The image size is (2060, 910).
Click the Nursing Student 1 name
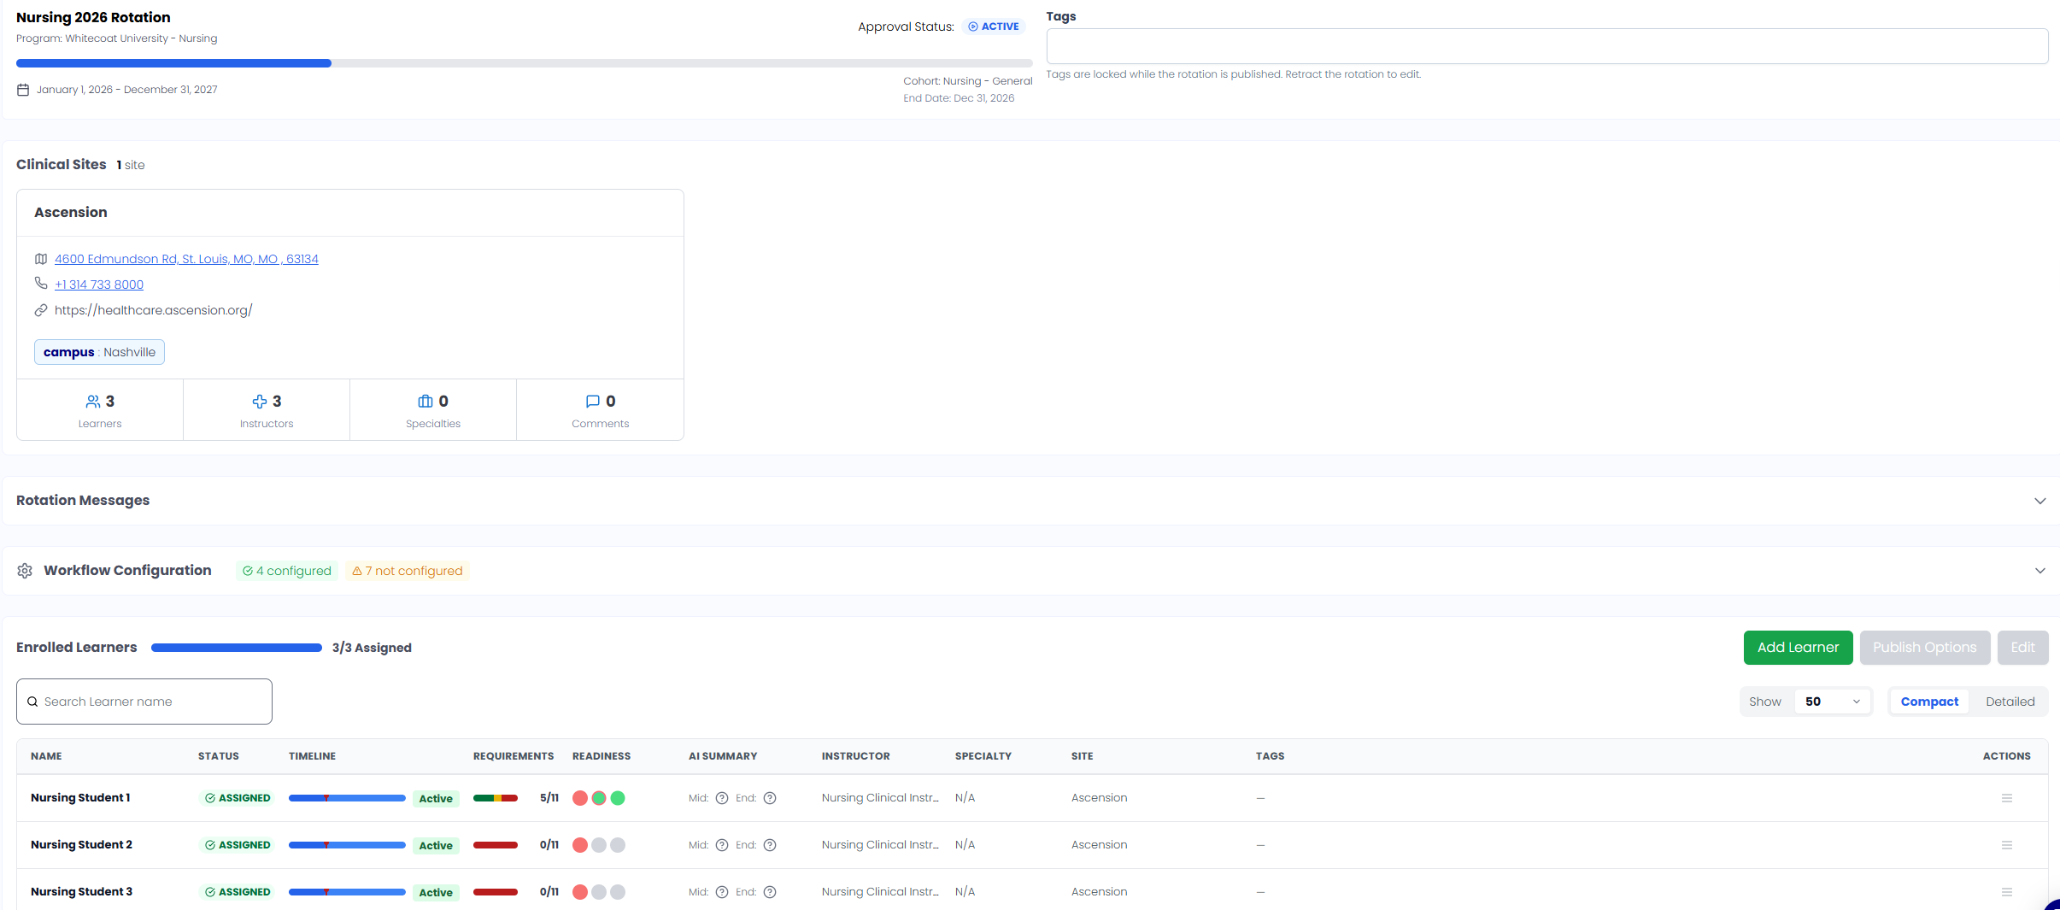[x=80, y=798]
